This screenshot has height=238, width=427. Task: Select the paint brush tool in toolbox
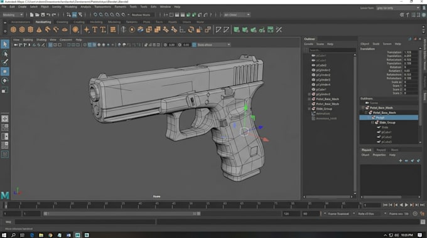5,62
